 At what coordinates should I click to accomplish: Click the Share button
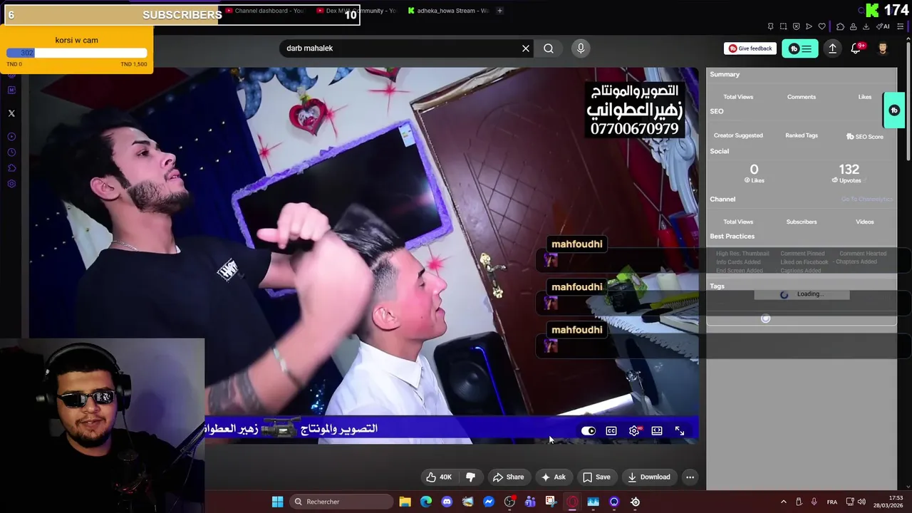pyautogui.click(x=509, y=477)
